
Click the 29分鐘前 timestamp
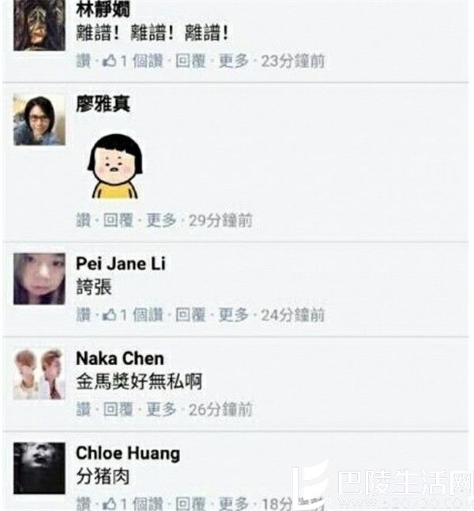(x=220, y=220)
